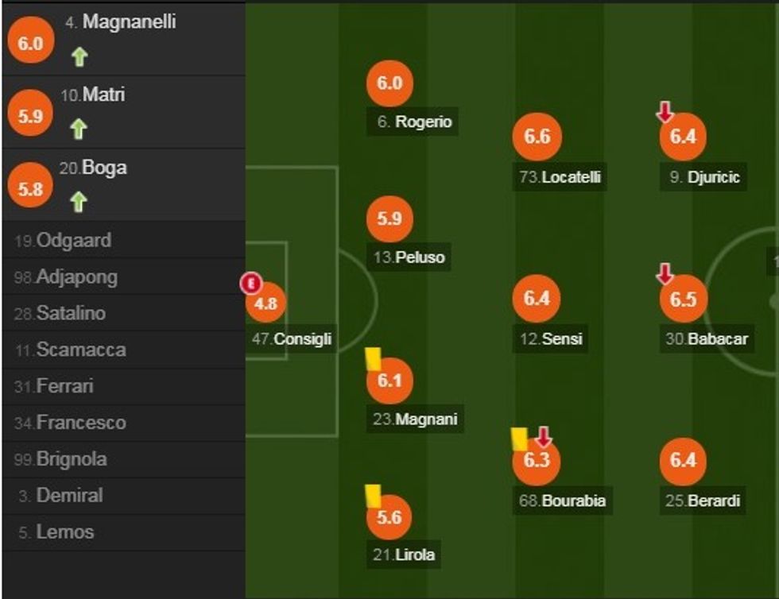Click the green sub-on arrow under Matri
The image size is (779, 599).
point(77,129)
